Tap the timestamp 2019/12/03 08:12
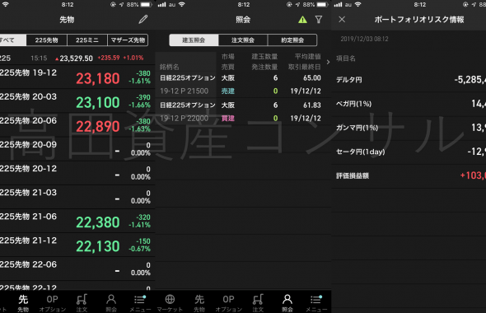The width and height of the screenshot is (486, 313). coord(364,39)
